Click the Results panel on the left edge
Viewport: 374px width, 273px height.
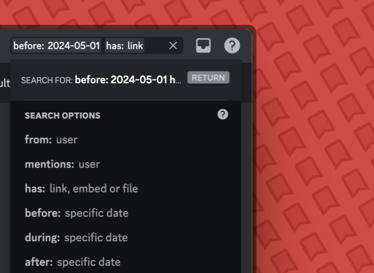click(4, 82)
